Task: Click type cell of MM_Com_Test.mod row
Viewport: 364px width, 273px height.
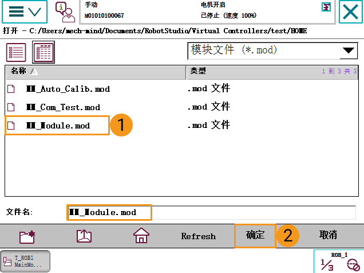Action: pyautogui.click(x=208, y=107)
